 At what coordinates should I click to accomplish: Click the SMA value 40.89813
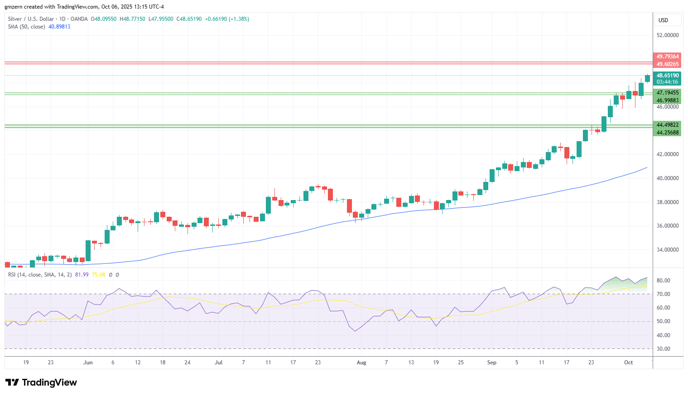59,27
